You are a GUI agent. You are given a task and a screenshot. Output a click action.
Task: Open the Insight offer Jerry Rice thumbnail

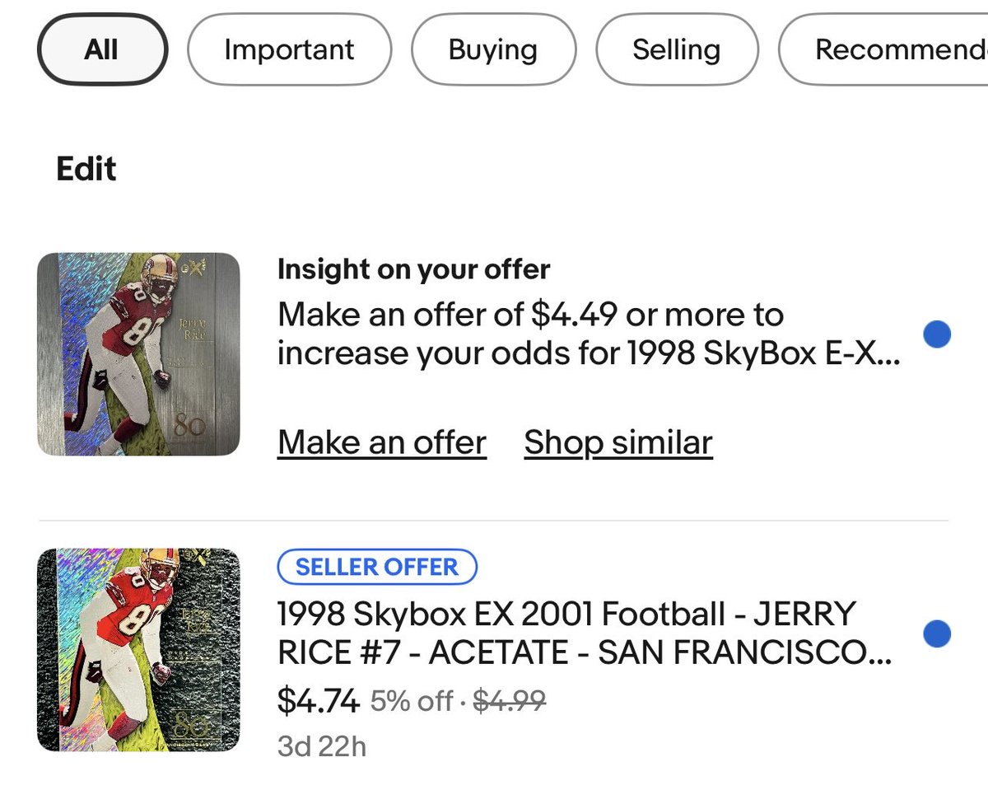point(138,354)
